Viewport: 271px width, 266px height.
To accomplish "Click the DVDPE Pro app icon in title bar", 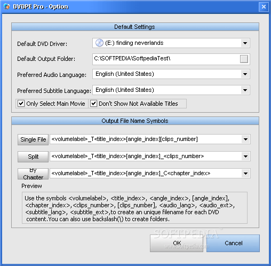I will [7, 6].
